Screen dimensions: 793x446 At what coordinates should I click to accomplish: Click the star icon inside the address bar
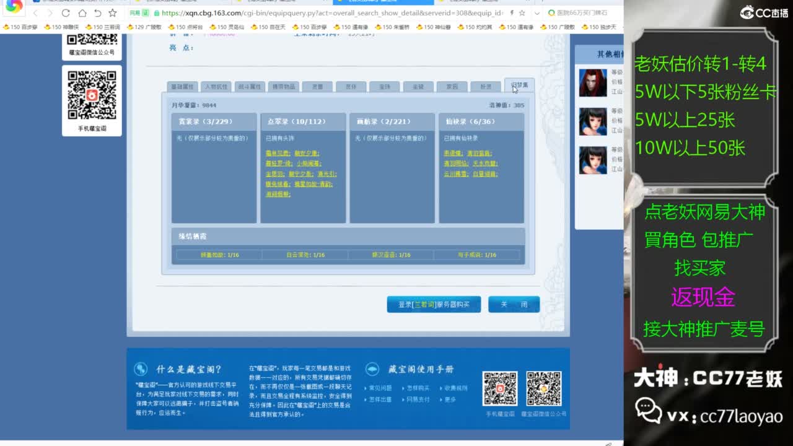pyautogui.click(x=522, y=13)
